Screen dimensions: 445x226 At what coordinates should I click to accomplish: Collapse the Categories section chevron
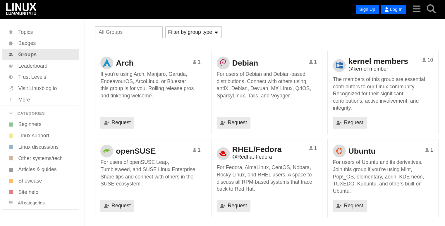(x=11, y=113)
